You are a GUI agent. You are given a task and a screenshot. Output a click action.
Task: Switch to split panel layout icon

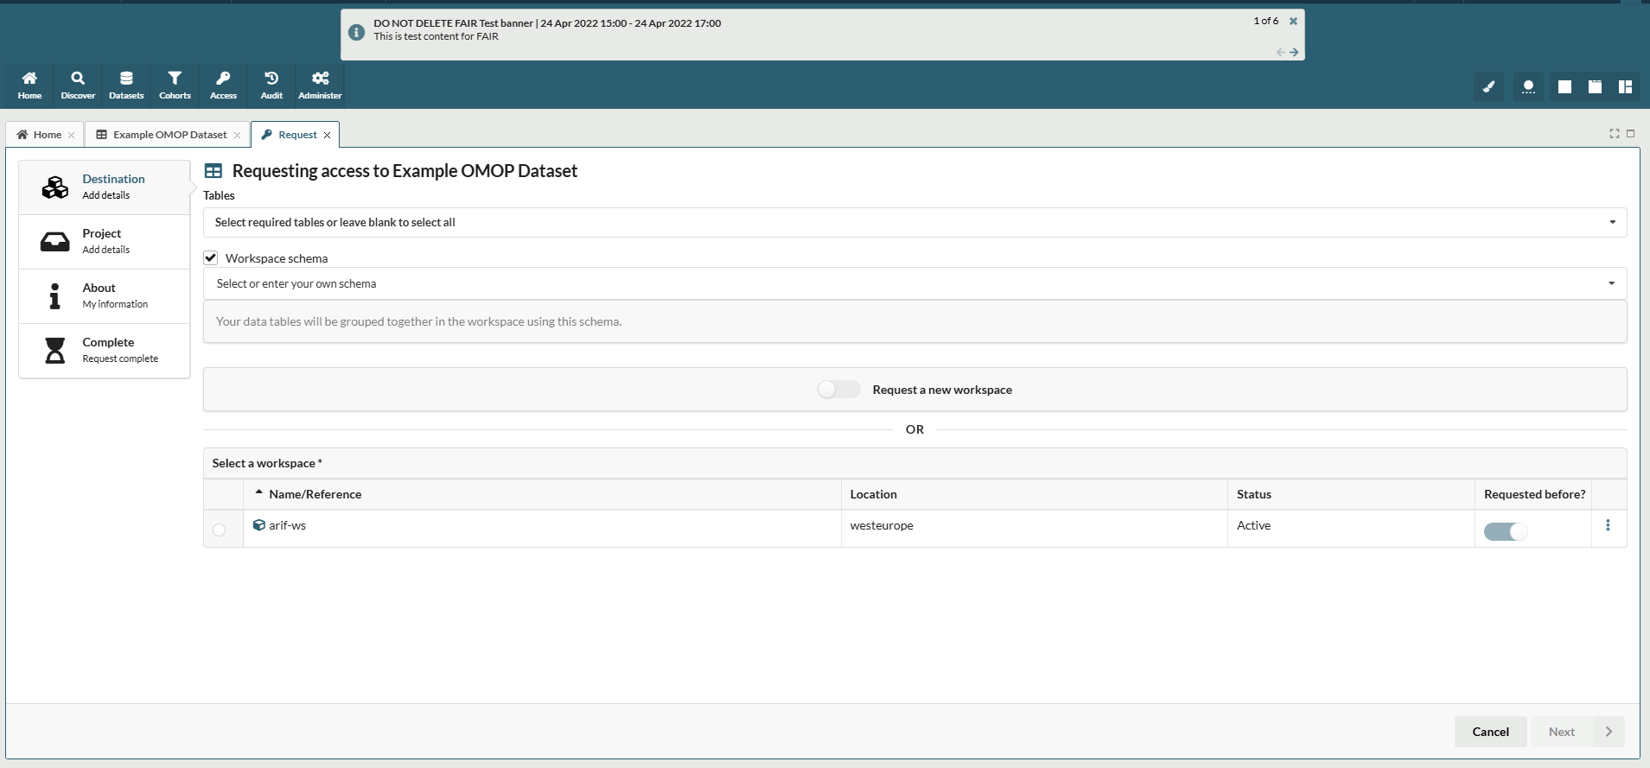click(x=1625, y=86)
